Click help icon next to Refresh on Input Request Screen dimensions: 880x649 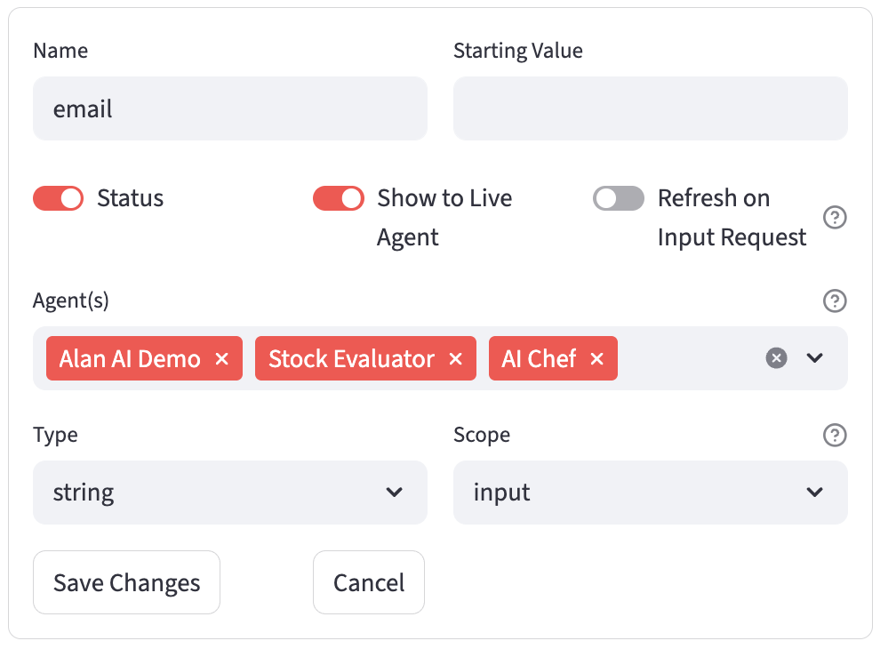click(x=835, y=218)
